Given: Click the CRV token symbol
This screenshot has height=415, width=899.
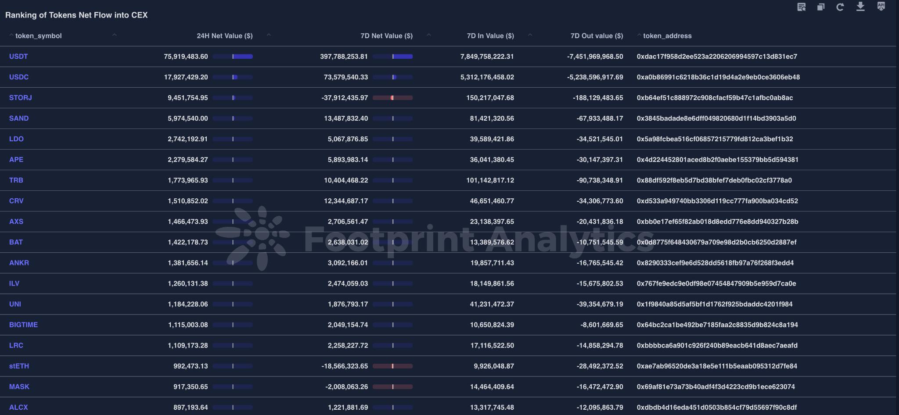Looking at the screenshot, I should point(16,201).
